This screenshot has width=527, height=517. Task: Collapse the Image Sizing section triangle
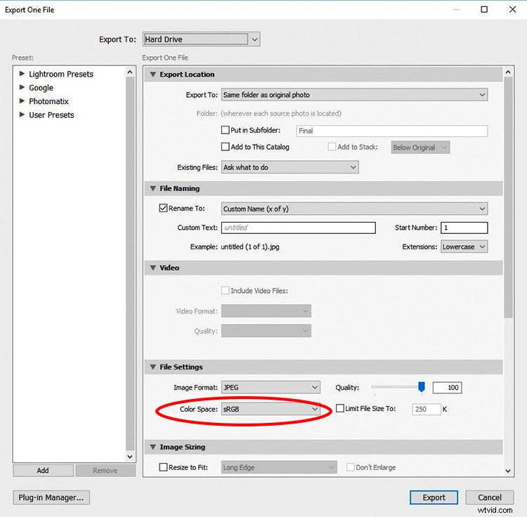tap(152, 447)
